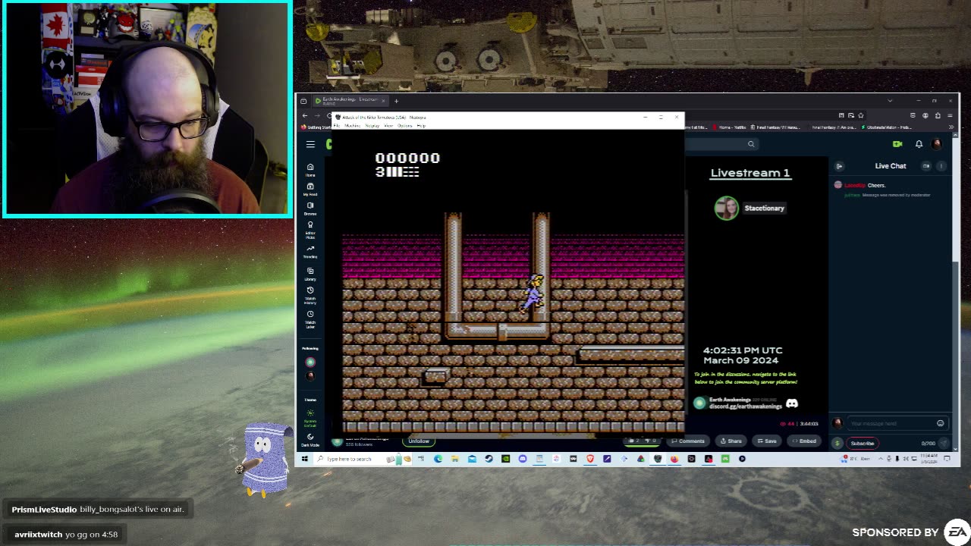Click the Unfollow button

tap(419, 441)
